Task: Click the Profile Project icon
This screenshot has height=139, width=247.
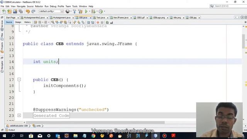Action: pos(101,11)
